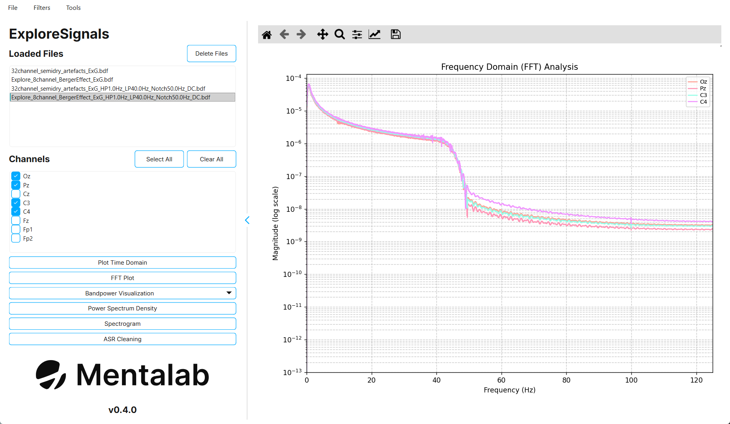Image resolution: width=730 pixels, height=424 pixels.
Task: Enable the Fp1 channel checkbox
Action: pos(16,230)
